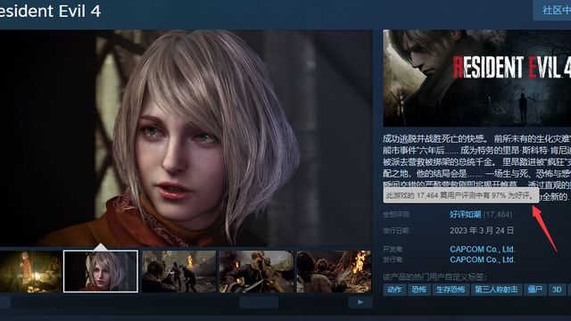Screen dimensions: 571x321
Task: Select the 恐怖 tag
Action: [x=418, y=290]
